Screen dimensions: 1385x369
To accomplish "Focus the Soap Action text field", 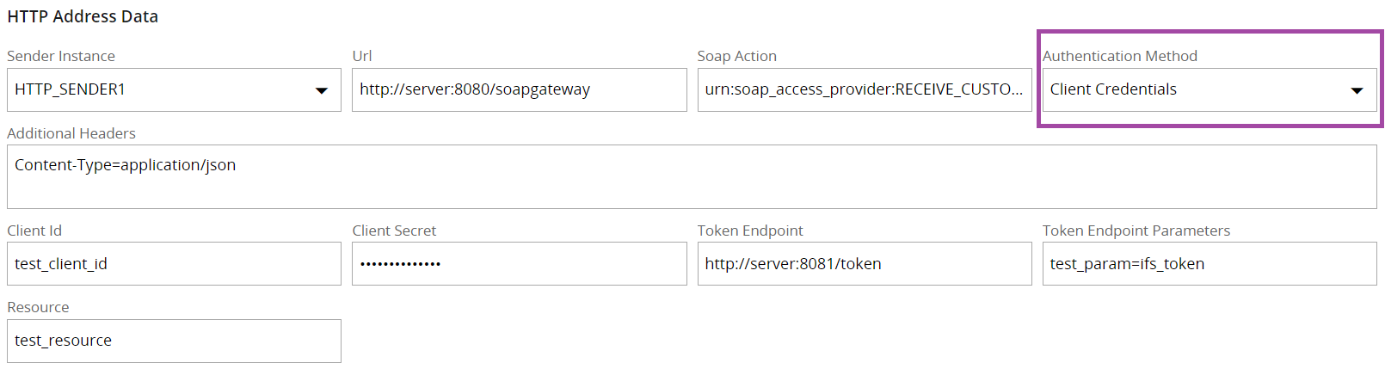I will coord(864,89).
